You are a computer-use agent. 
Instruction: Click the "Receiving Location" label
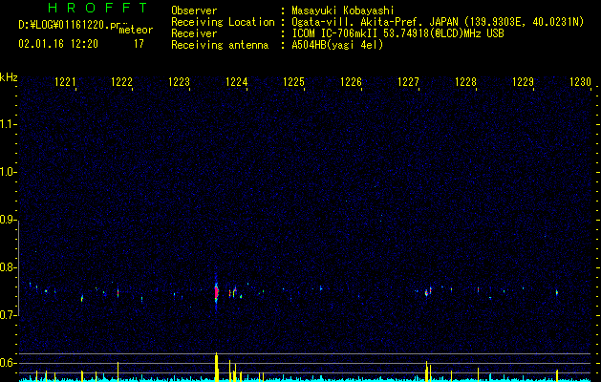[x=223, y=22]
